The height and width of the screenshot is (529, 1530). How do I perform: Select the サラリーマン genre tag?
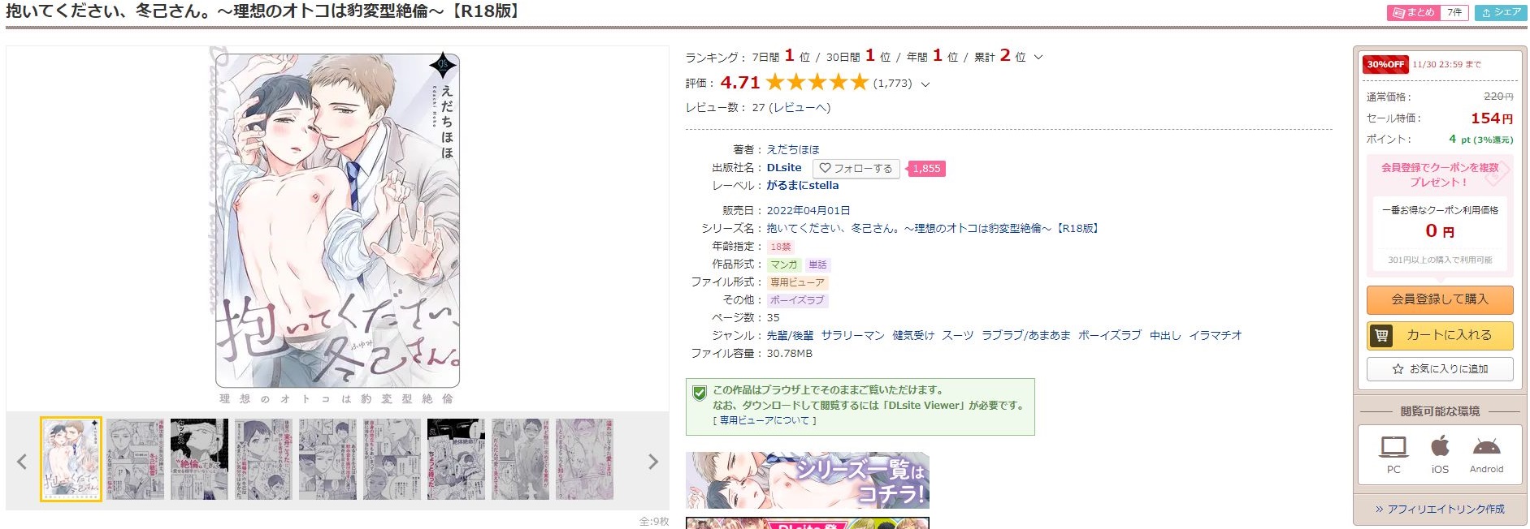[x=852, y=335]
